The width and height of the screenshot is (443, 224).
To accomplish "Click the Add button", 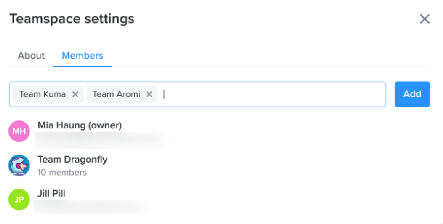I will coord(412,94).
